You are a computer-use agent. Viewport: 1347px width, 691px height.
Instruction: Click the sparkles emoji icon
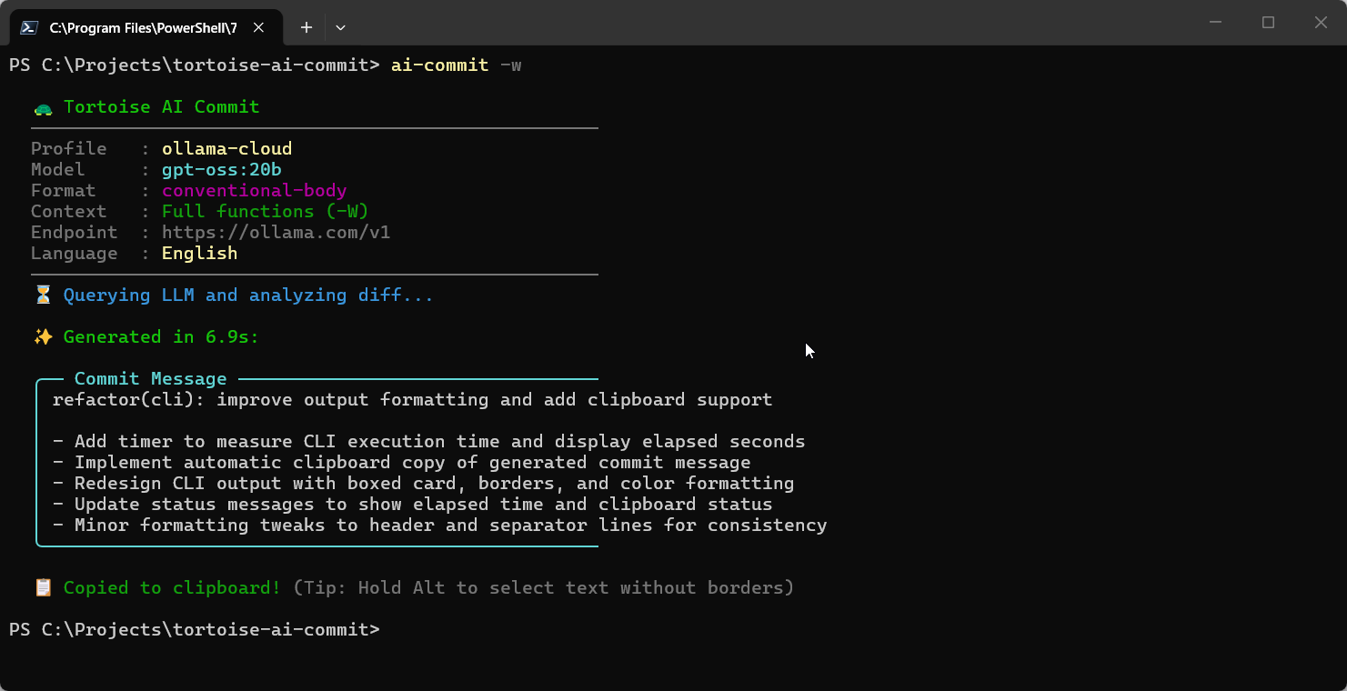tap(43, 337)
